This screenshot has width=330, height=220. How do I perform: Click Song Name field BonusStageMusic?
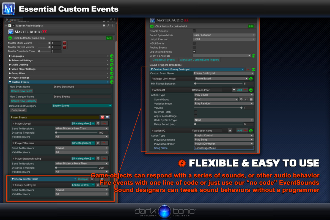click(x=224, y=148)
